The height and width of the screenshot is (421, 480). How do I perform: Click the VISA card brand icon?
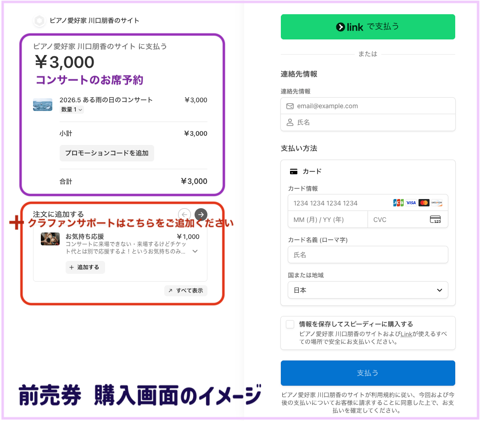(x=411, y=203)
